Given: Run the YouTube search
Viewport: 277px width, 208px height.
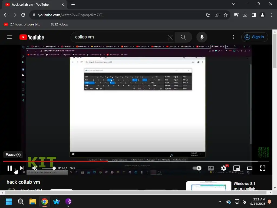Looking at the screenshot, I should (x=183, y=37).
